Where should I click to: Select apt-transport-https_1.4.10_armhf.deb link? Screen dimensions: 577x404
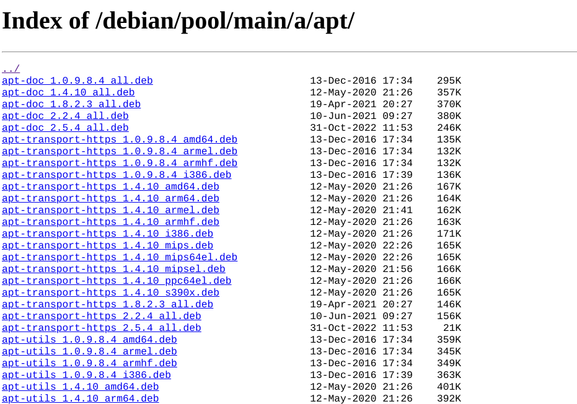(110, 222)
